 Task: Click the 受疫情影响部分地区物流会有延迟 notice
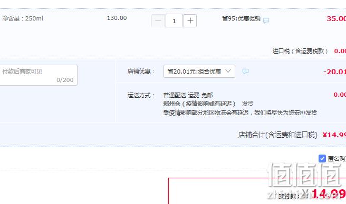click(x=240, y=113)
